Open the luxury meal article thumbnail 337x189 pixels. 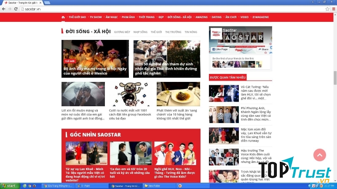[178, 94]
